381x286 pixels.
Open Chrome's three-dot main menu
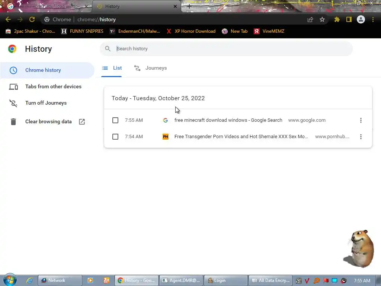click(x=373, y=19)
